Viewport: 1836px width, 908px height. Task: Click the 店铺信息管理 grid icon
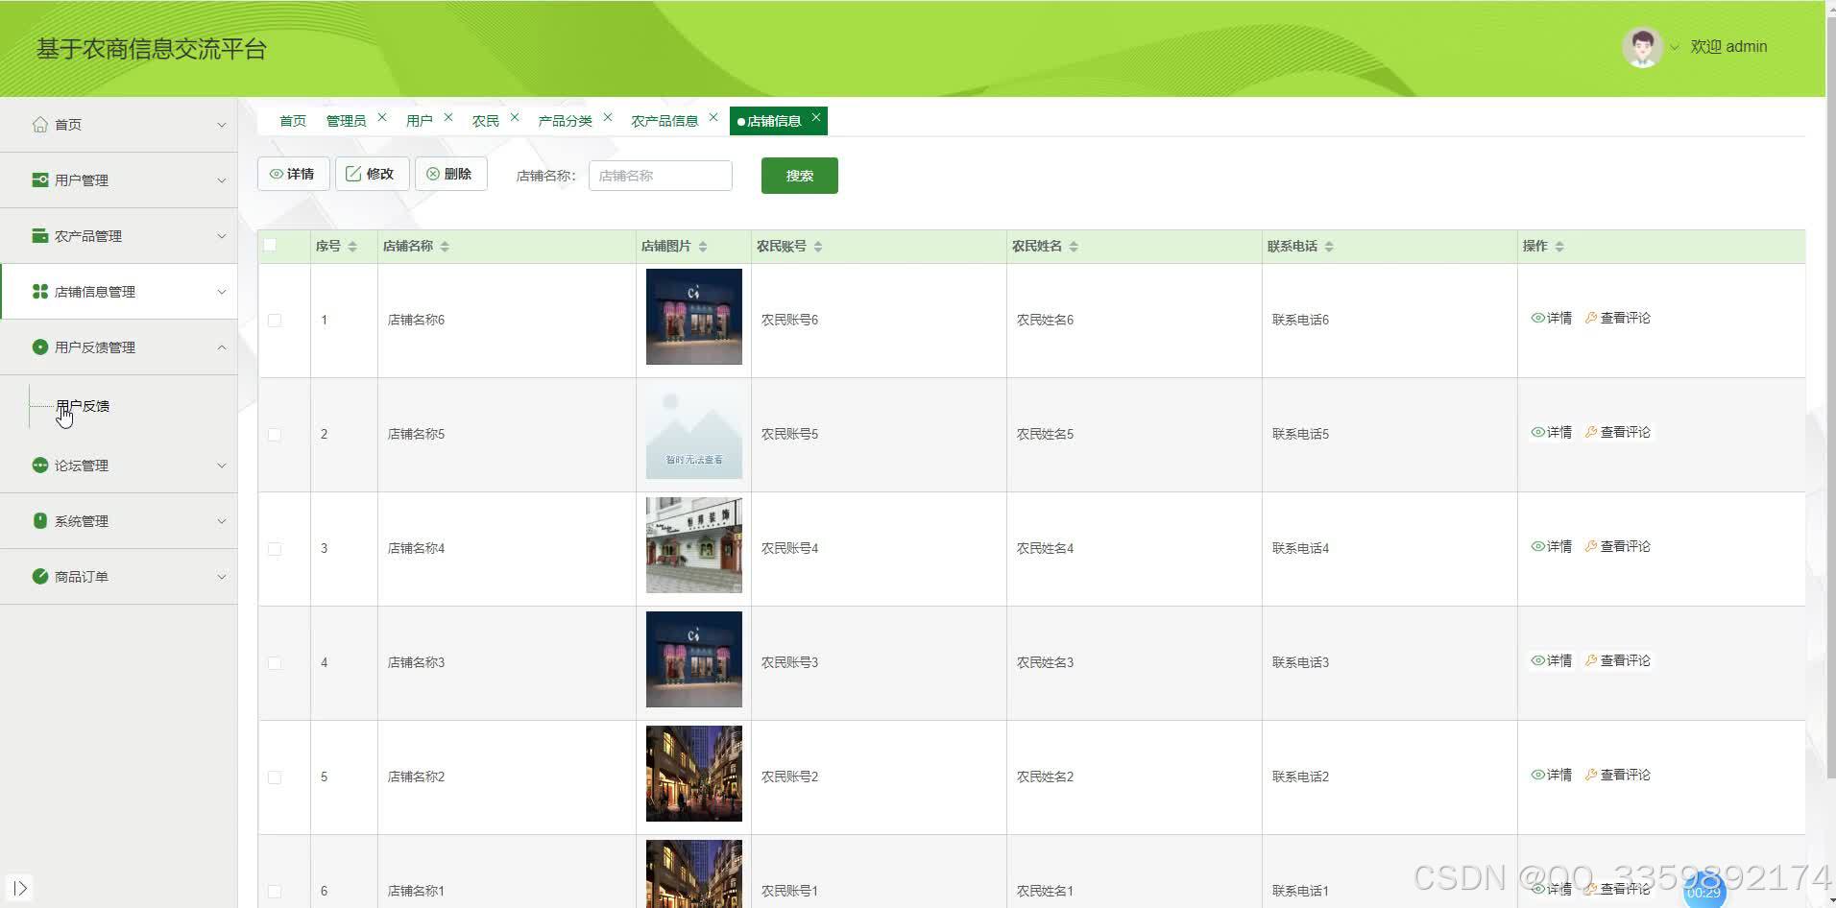pos(39,291)
